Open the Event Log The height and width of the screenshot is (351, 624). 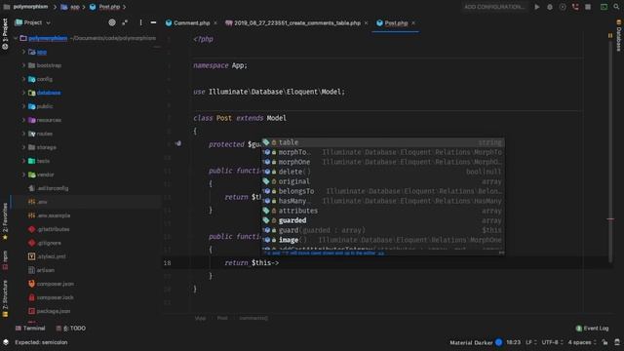[592, 329]
